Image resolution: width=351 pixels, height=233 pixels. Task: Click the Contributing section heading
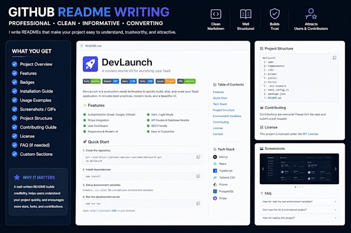point(275,107)
